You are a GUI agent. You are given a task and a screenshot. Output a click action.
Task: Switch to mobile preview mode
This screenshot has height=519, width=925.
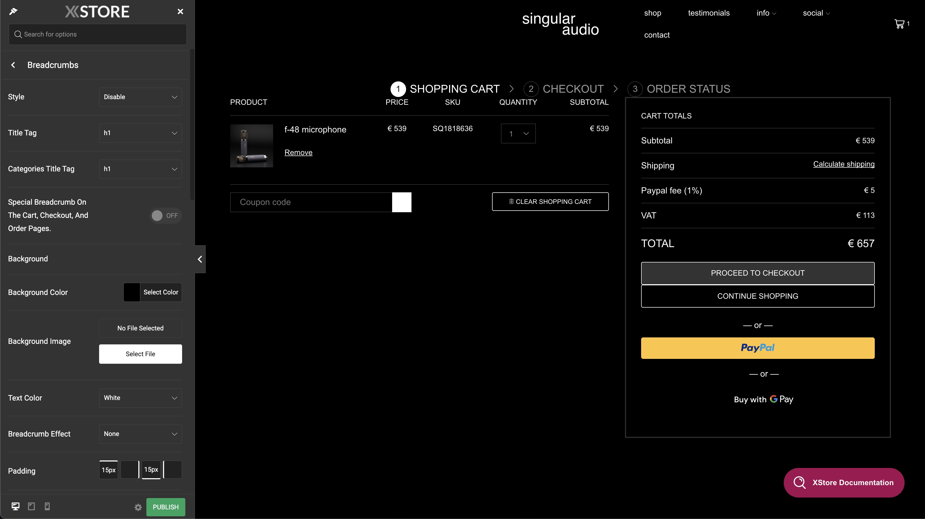pos(47,506)
